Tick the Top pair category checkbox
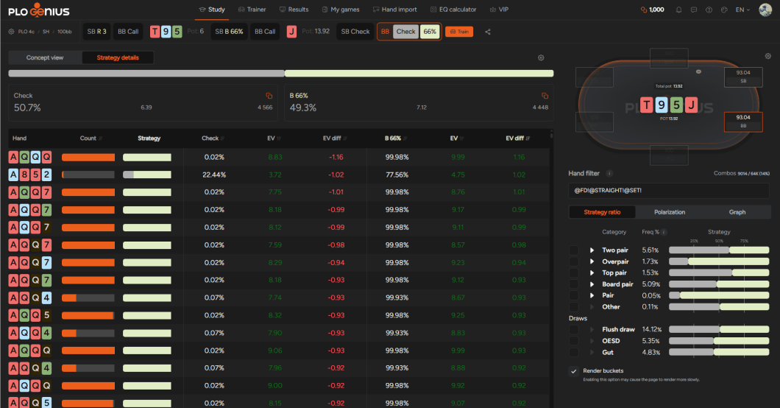The width and height of the screenshot is (780, 408). tap(573, 272)
